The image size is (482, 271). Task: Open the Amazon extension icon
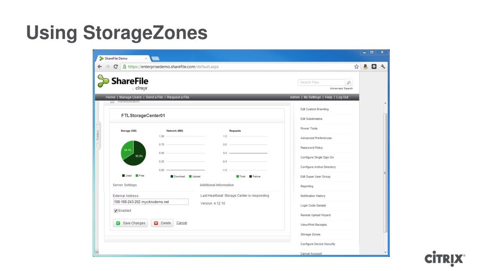pyautogui.click(x=365, y=66)
